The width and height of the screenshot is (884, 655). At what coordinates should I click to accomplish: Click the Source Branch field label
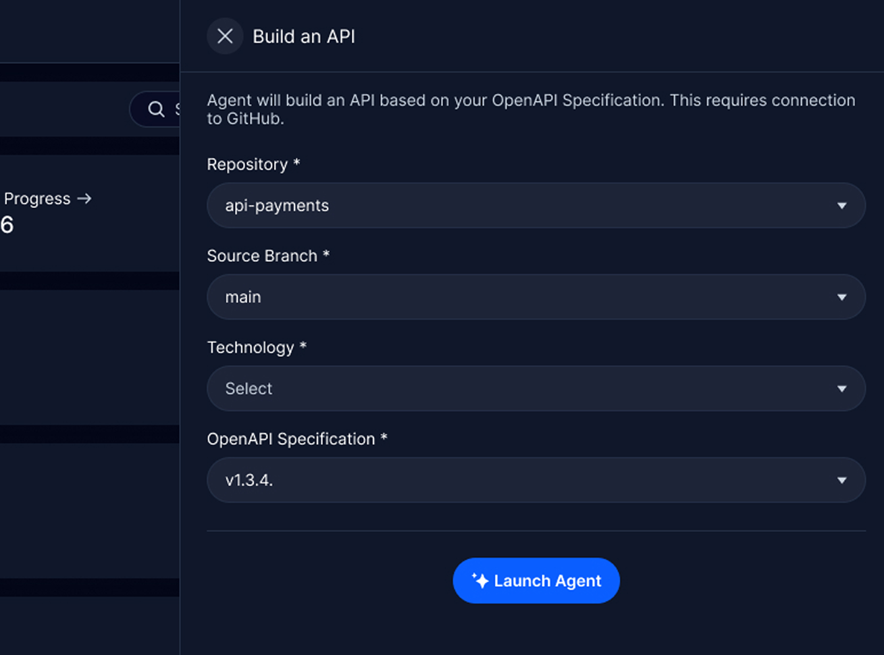click(x=262, y=256)
